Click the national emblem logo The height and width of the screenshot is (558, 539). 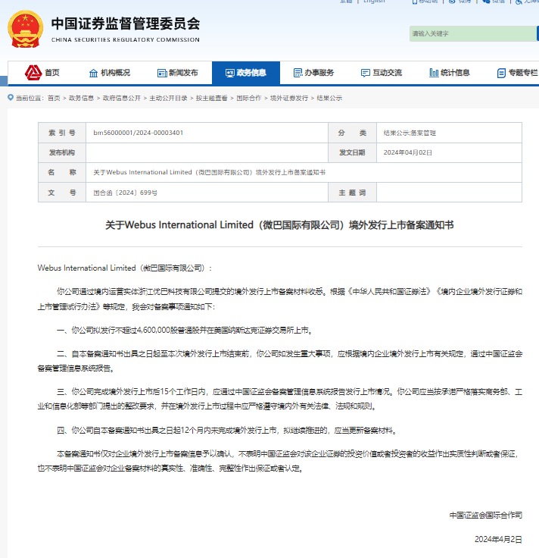point(25,29)
